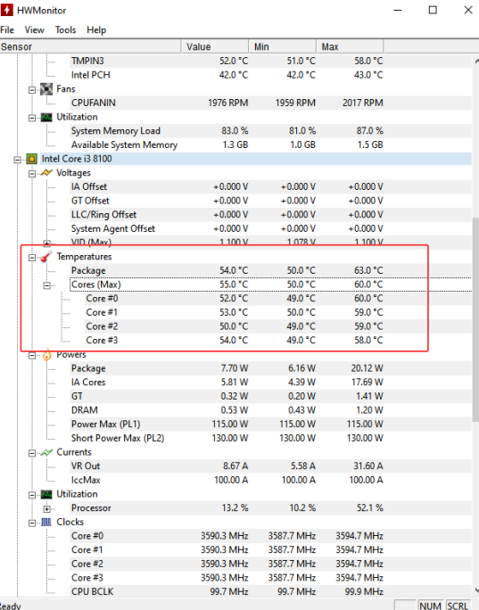Collapse the Clocks node
This screenshot has width=479, height=610.
32,523
